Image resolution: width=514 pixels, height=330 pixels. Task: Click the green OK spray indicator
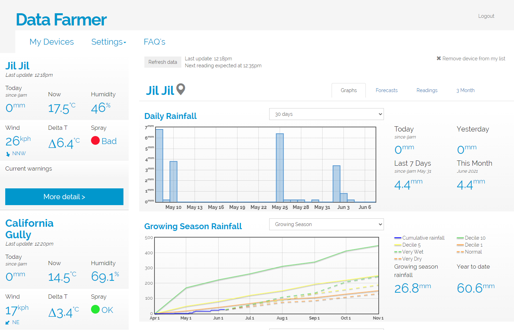click(x=96, y=309)
